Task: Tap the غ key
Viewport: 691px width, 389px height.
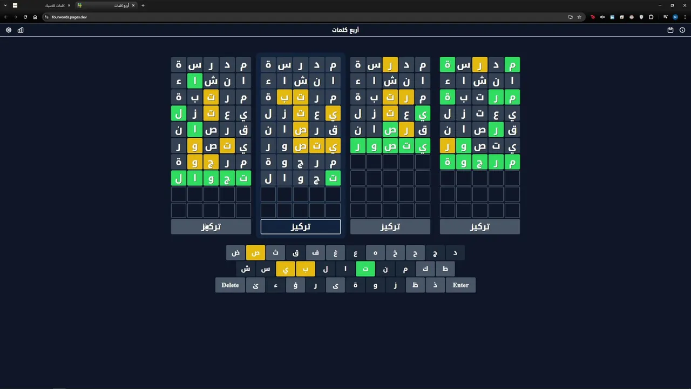Action: point(336,253)
